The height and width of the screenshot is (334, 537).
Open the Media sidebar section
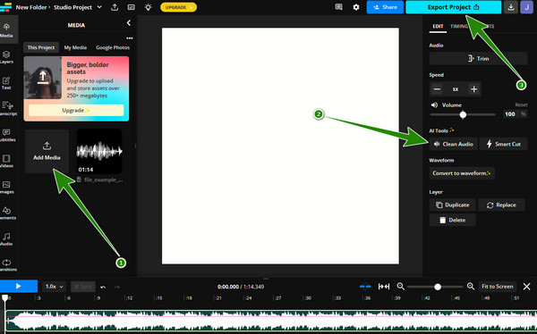[x=7, y=30]
